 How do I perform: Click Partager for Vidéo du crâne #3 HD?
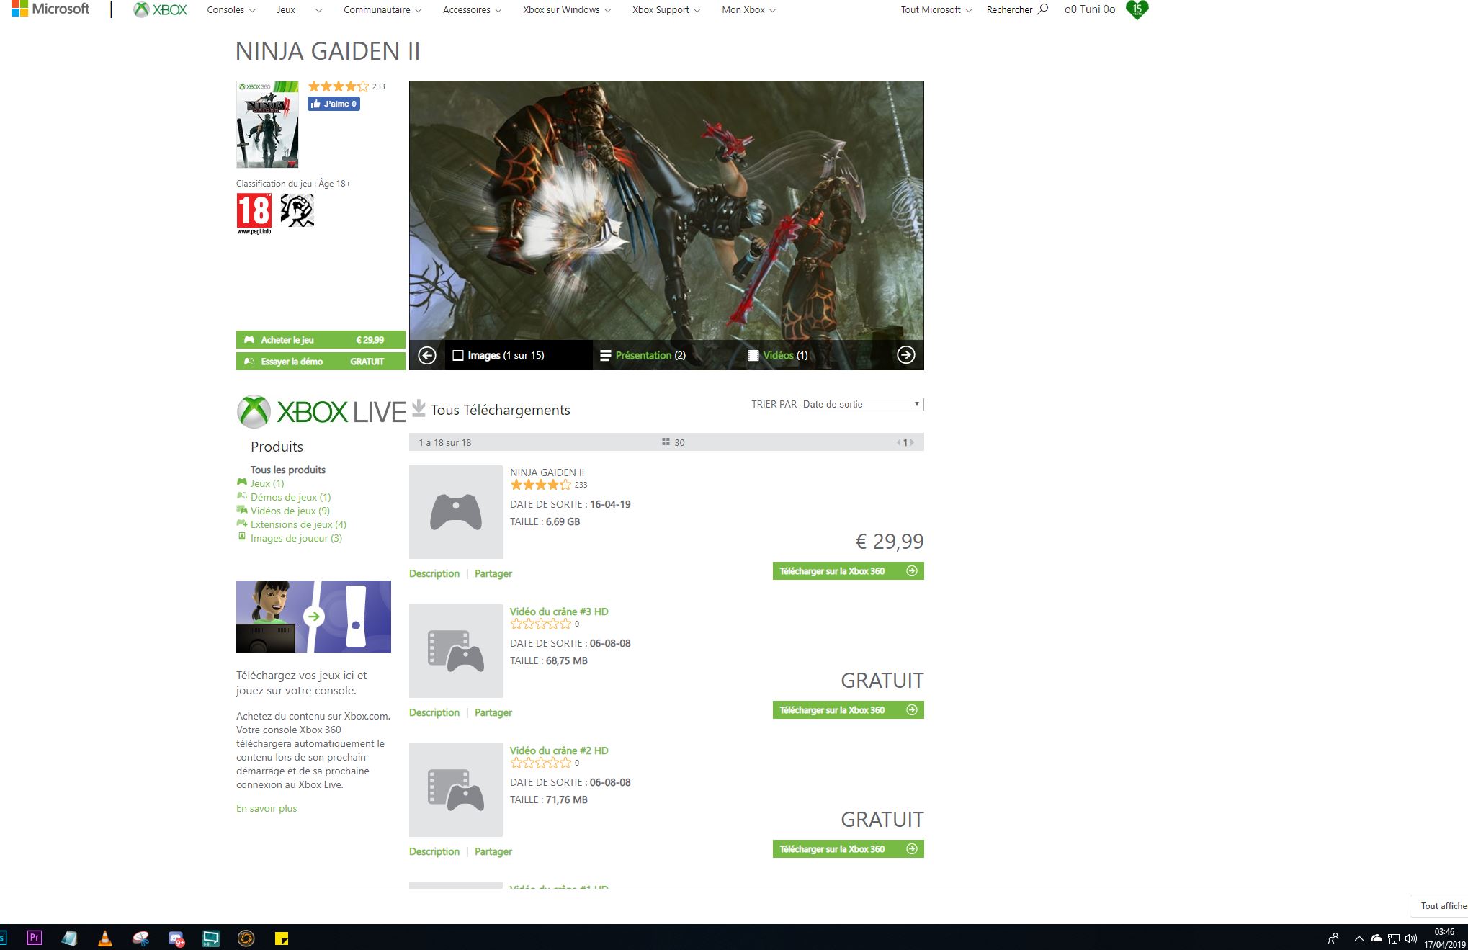point(493,712)
